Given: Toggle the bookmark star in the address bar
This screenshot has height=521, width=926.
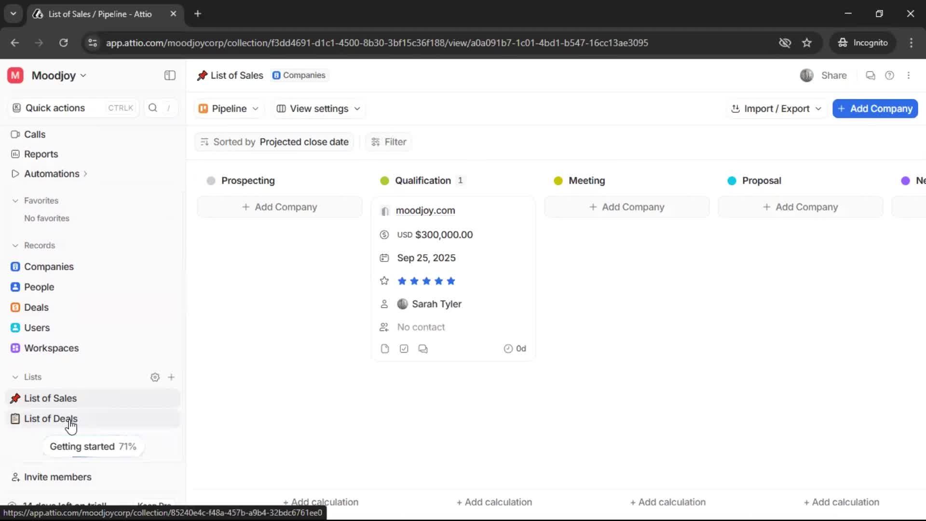Looking at the screenshot, I should pos(807,42).
